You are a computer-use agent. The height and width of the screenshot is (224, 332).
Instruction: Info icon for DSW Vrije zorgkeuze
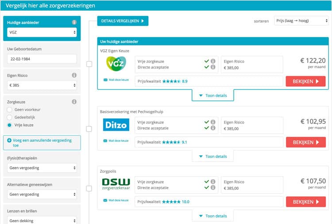click(x=213, y=182)
